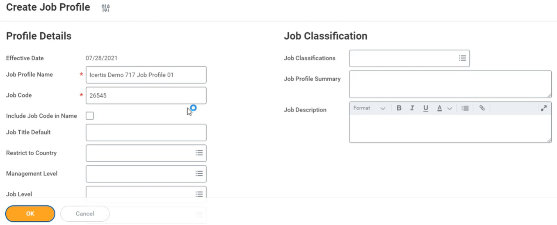557x225 pixels.
Task: Toggle underline formatting in Job Description
Action: [x=426, y=108]
